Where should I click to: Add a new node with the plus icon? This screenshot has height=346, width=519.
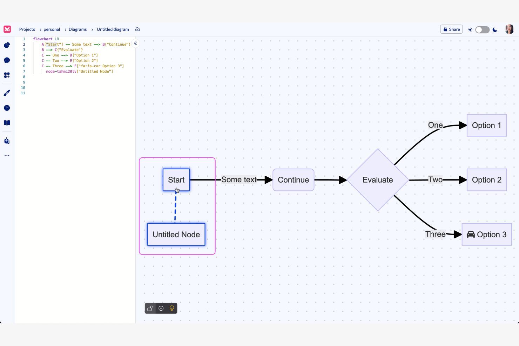(x=161, y=308)
